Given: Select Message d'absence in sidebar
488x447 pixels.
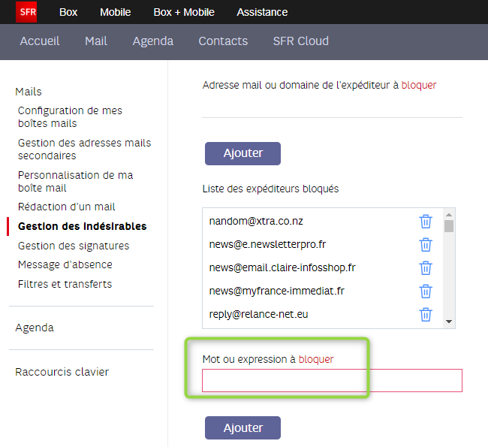Looking at the screenshot, I should pyautogui.click(x=65, y=264).
